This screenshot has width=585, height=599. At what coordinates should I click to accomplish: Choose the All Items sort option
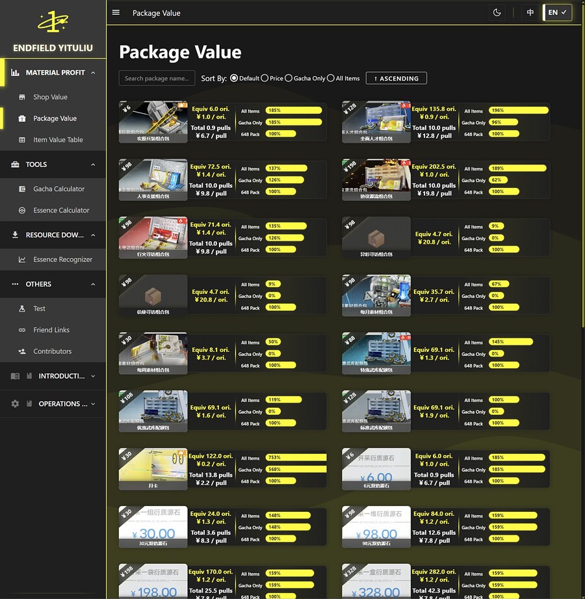(331, 78)
